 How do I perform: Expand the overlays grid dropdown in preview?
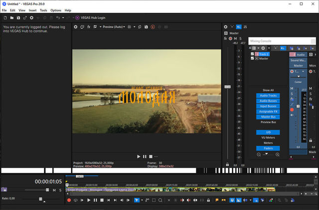point(135,27)
